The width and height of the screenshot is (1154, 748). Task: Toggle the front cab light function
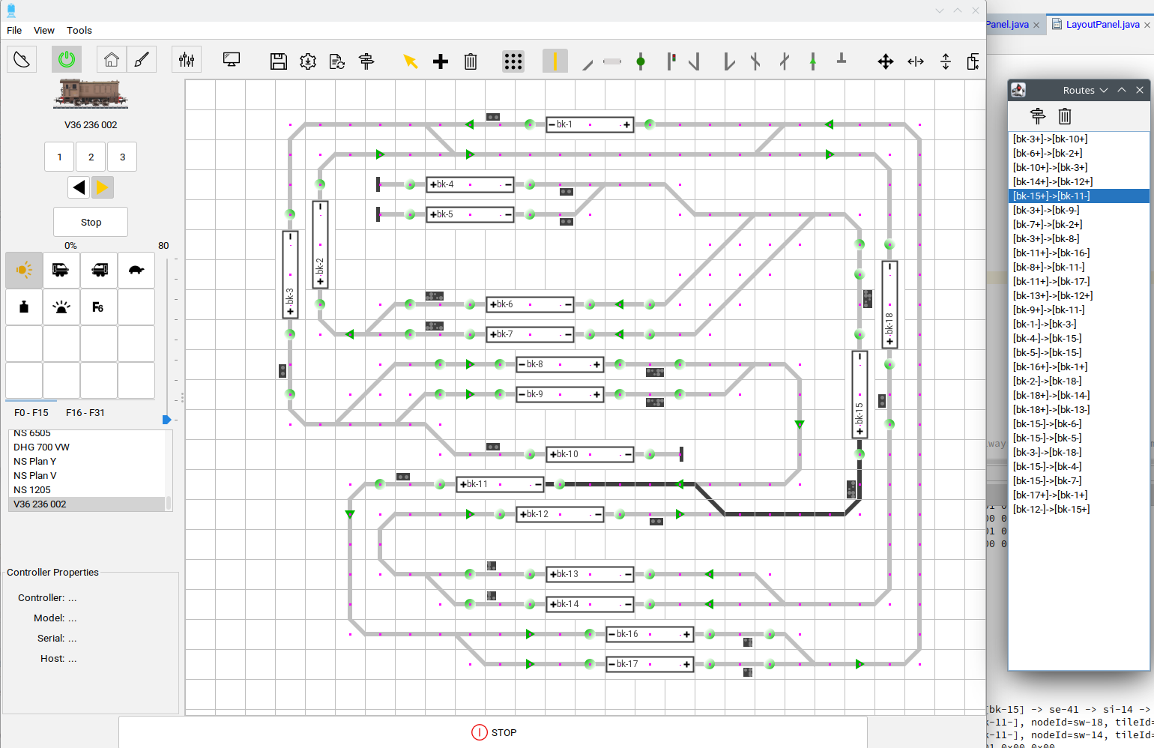[x=61, y=270]
